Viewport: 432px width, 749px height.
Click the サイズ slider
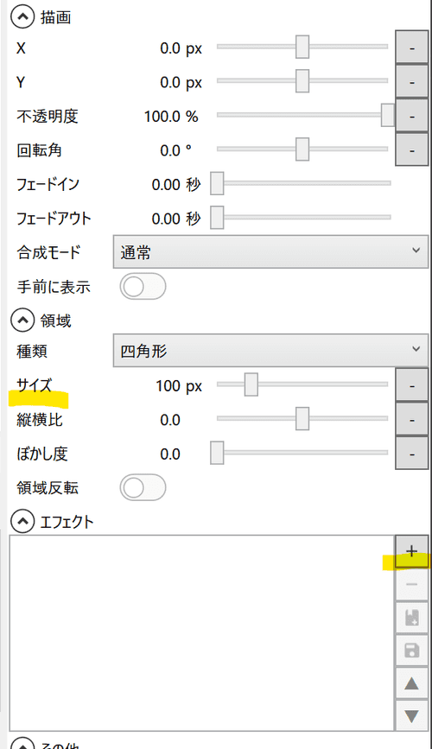pos(302,384)
